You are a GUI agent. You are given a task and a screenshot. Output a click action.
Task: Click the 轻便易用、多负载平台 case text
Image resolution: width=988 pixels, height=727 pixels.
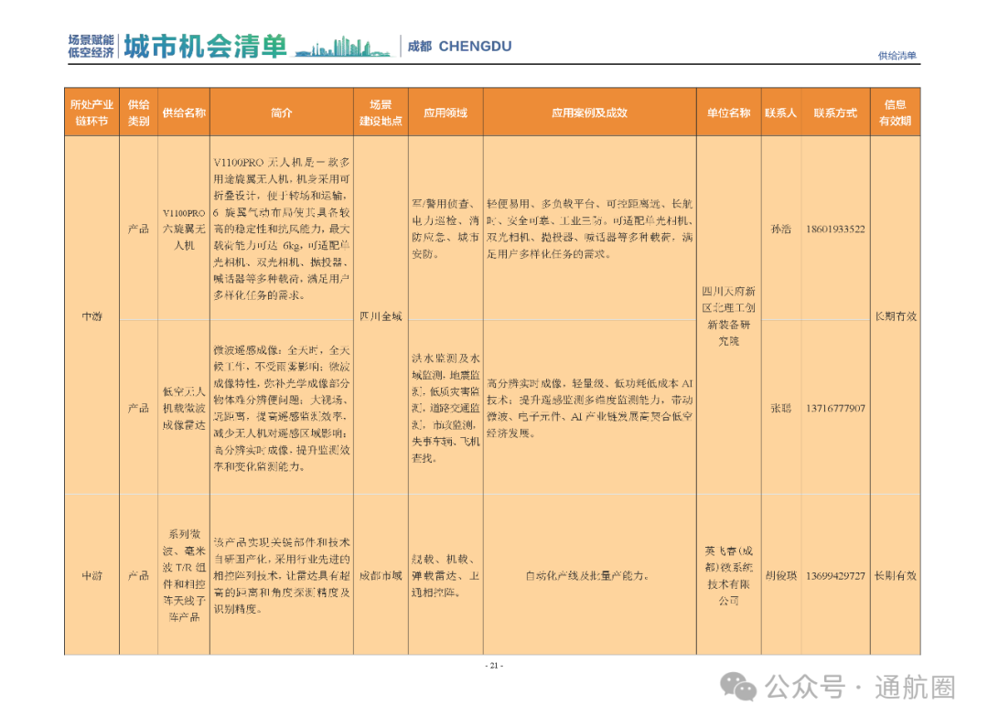590,229
